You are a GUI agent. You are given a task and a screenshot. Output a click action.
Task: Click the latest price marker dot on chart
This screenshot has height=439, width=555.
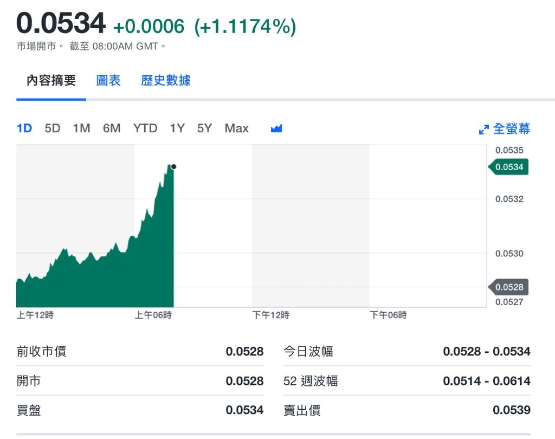174,167
